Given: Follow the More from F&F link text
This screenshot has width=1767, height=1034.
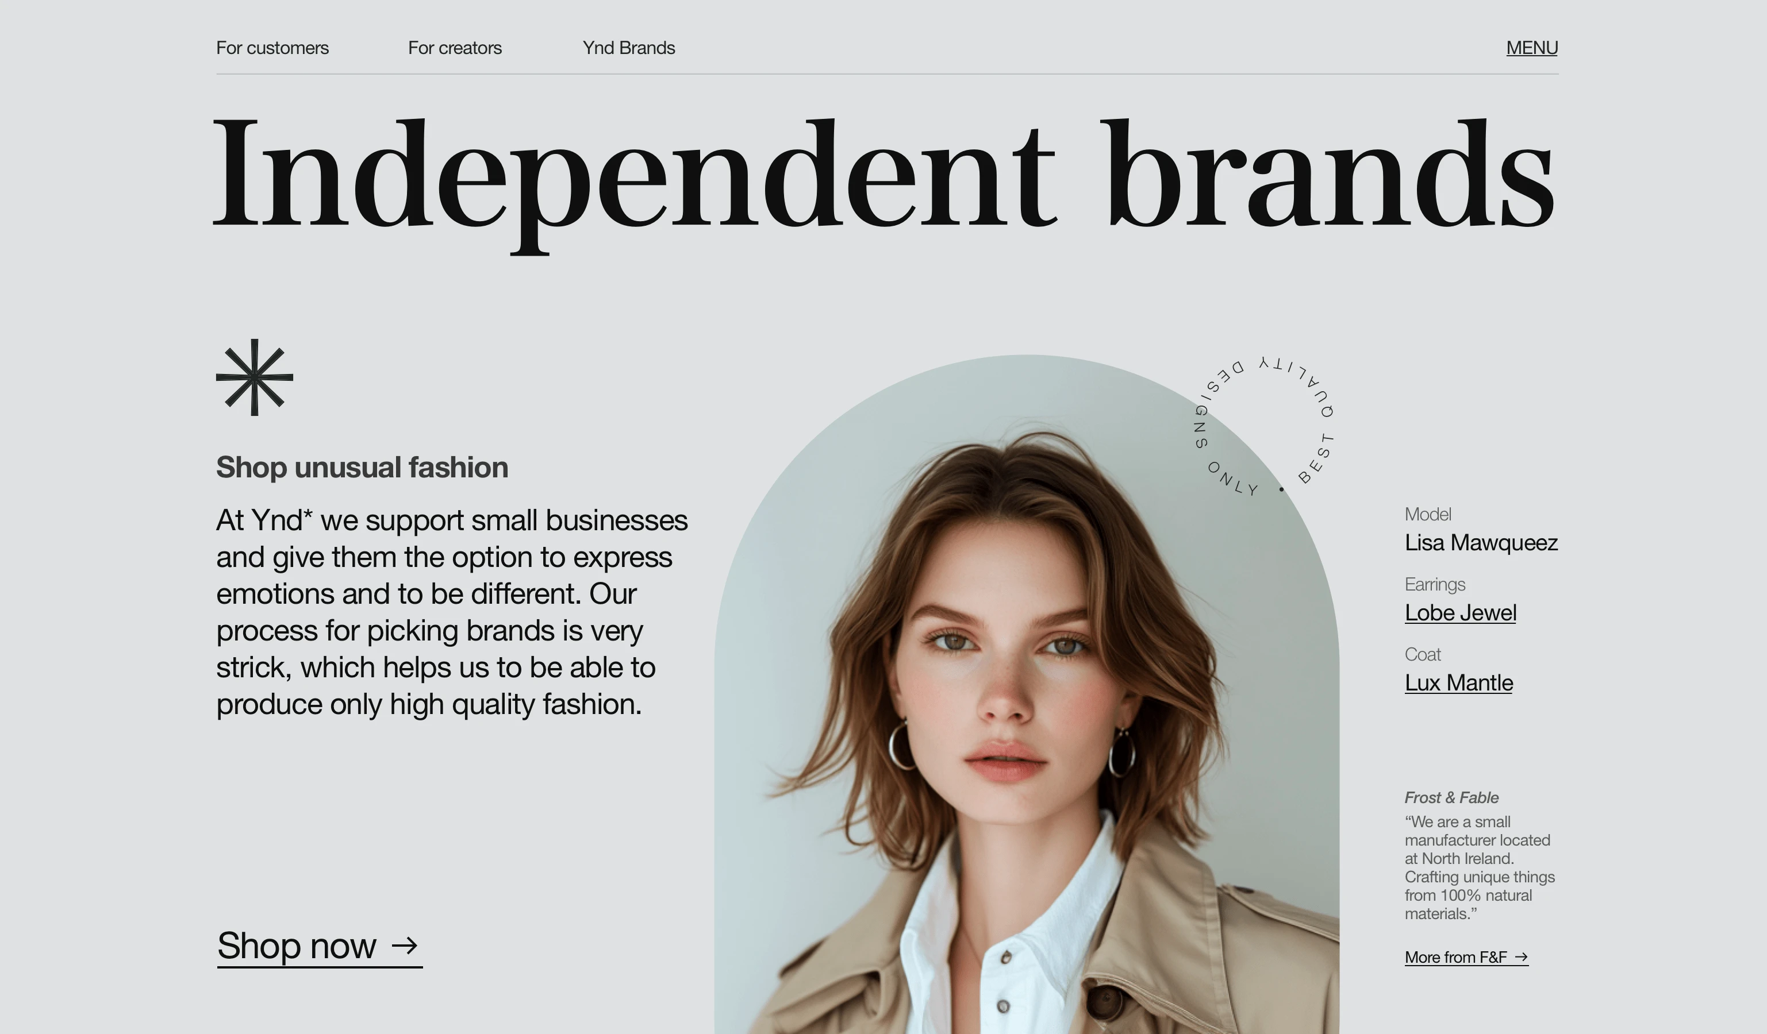Looking at the screenshot, I should click(1455, 957).
